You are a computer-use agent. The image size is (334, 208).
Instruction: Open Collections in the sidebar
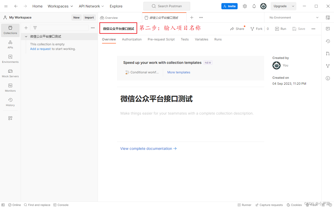[x=10, y=30]
